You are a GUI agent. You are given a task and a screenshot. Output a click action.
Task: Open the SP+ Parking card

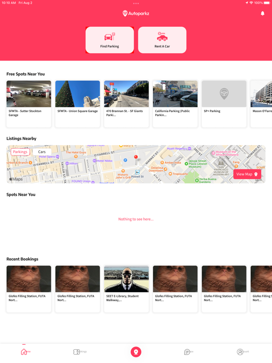click(224, 104)
